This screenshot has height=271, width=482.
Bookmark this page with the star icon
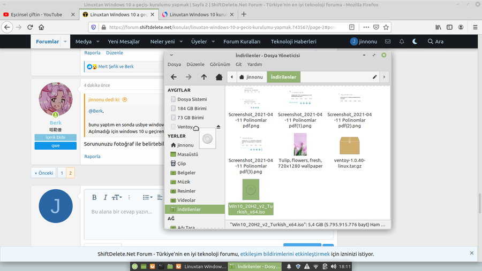click(x=386, y=27)
